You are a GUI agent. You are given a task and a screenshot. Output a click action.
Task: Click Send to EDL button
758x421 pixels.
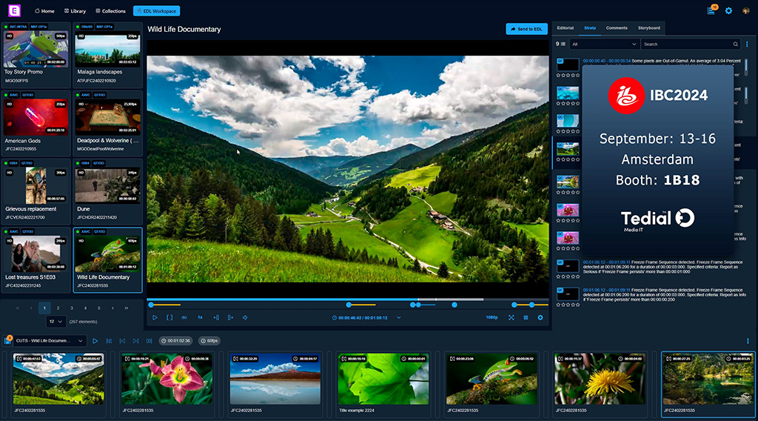tap(526, 29)
